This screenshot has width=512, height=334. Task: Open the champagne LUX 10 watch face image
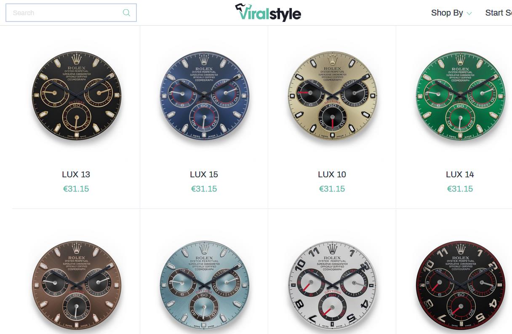click(x=332, y=96)
